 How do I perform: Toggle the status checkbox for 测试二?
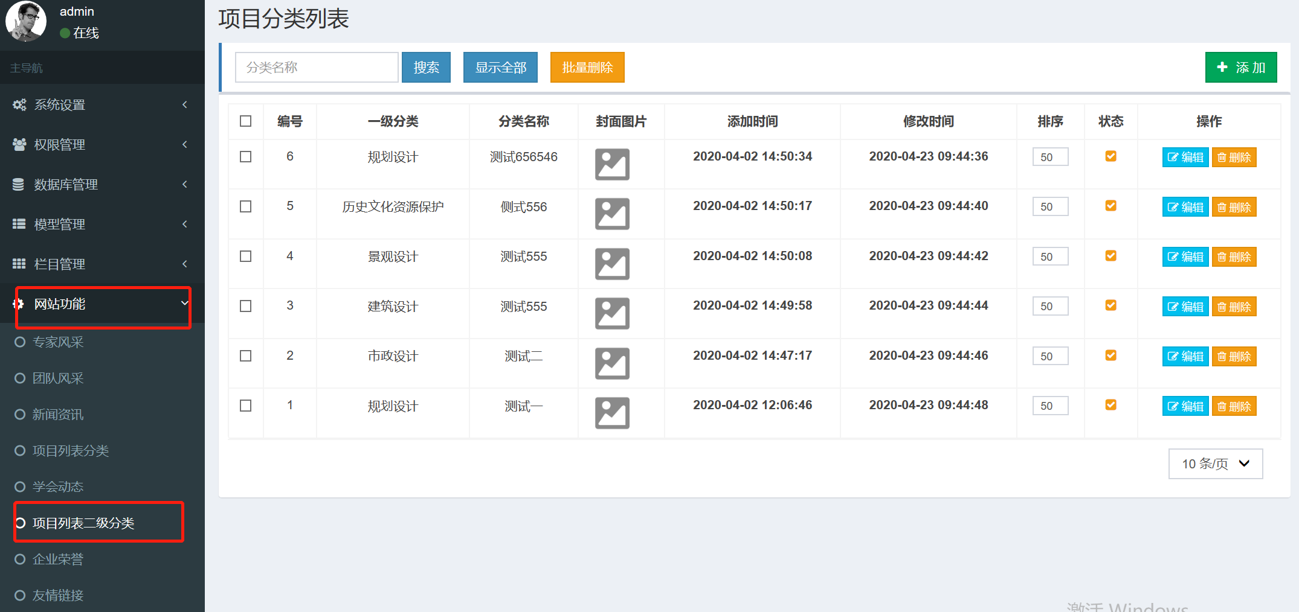tap(1110, 355)
